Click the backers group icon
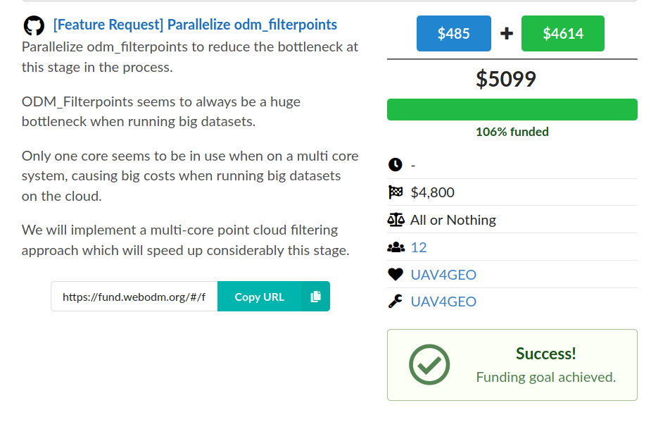The image size is (651, 422). pyautogui.click(x=396, y=247)
